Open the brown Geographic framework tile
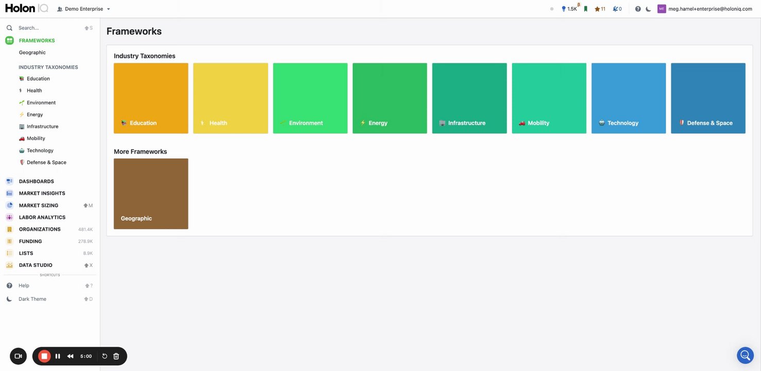This screenshot has height=371, width=761. click(x=151, y=194)
